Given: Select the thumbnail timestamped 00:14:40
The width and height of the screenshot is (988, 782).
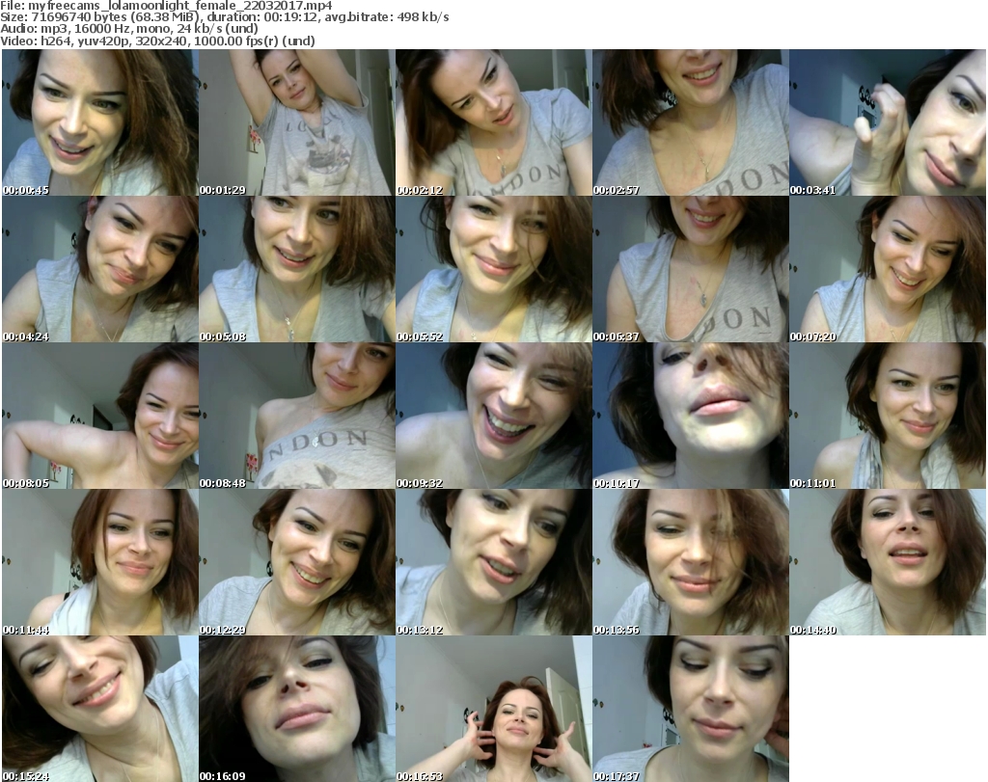Looking at the screenshot, I should 888,562.
